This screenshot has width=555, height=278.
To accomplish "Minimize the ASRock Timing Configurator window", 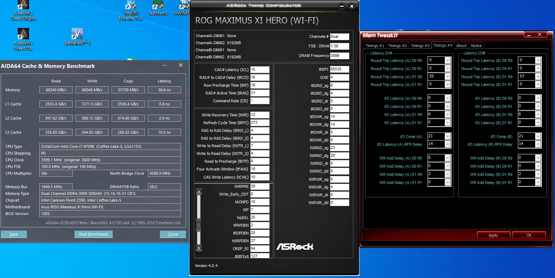I will pos(342,6).
